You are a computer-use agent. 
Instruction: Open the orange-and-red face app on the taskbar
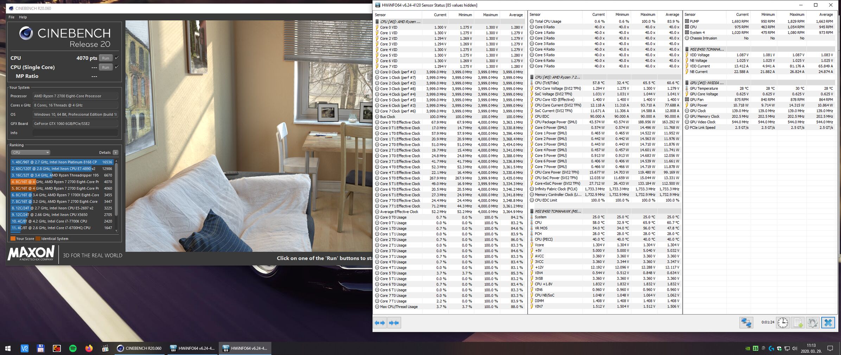coord(57,348)
